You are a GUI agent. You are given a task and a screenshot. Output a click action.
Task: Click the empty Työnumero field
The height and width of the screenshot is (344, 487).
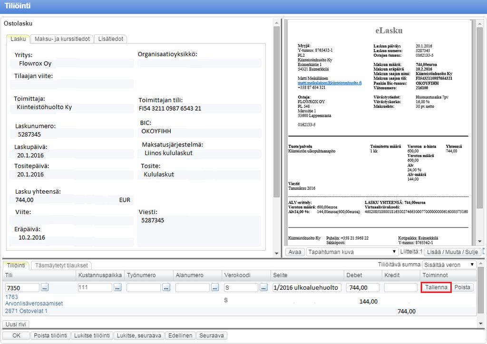click(x=144, y=287)
